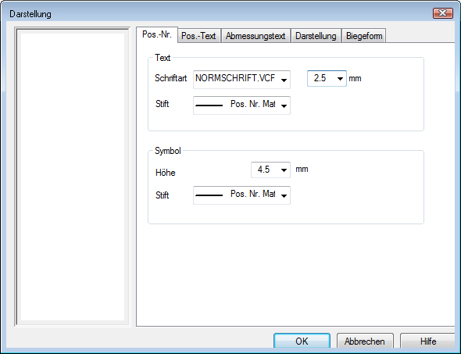The height and width of the screenshot is (354, 461).
Task: Click the Text Stift line preview
Action: pyautogui.click(x=209, y=105)
